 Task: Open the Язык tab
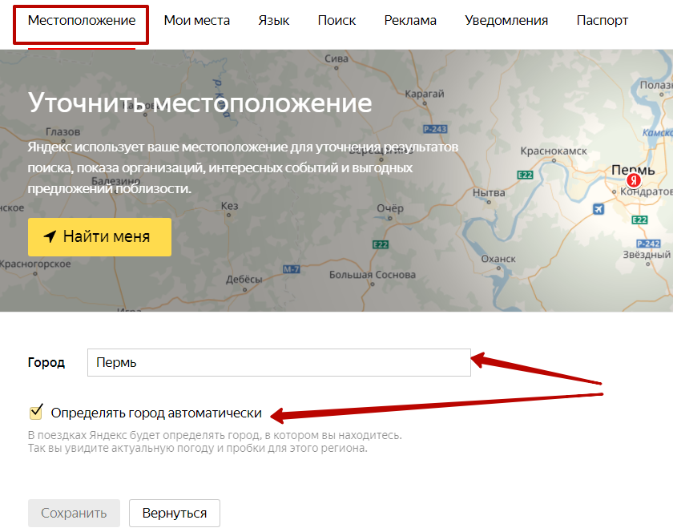[273, 20]
